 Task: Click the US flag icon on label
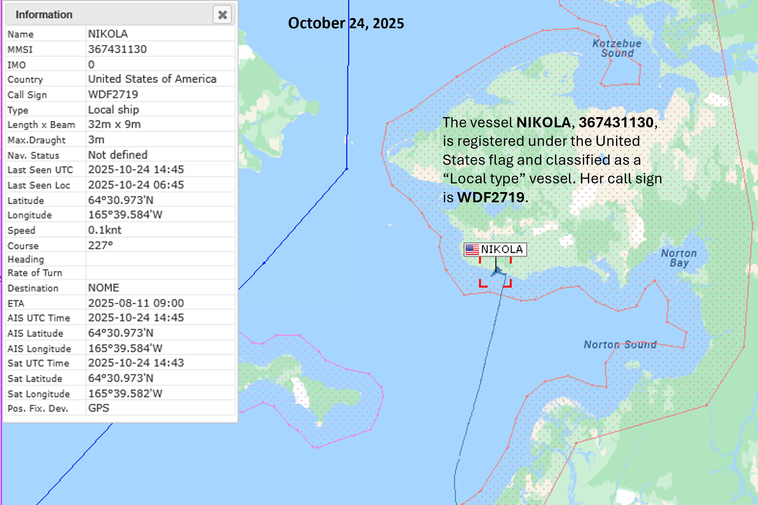click(x=472, y=250)
